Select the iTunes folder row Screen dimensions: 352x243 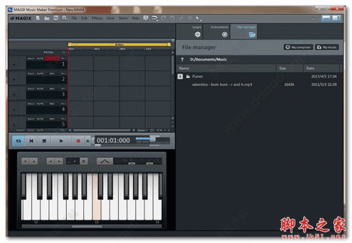(x=258, y=76)
